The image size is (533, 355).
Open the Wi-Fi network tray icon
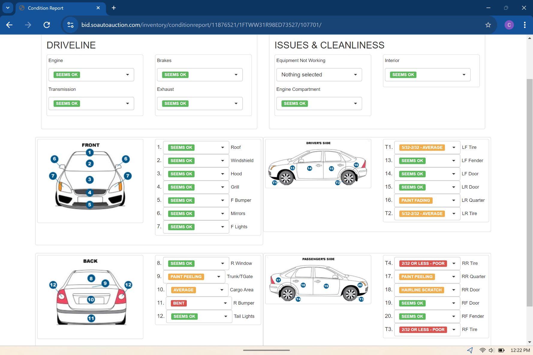[x=482, y=350]
